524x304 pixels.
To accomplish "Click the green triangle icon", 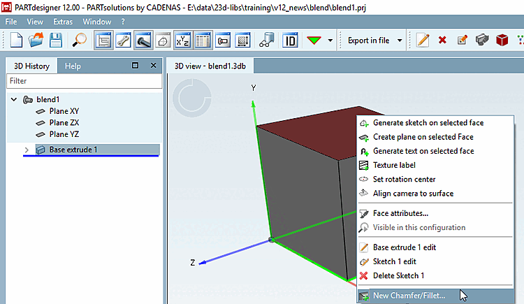I will pos(314,41).
